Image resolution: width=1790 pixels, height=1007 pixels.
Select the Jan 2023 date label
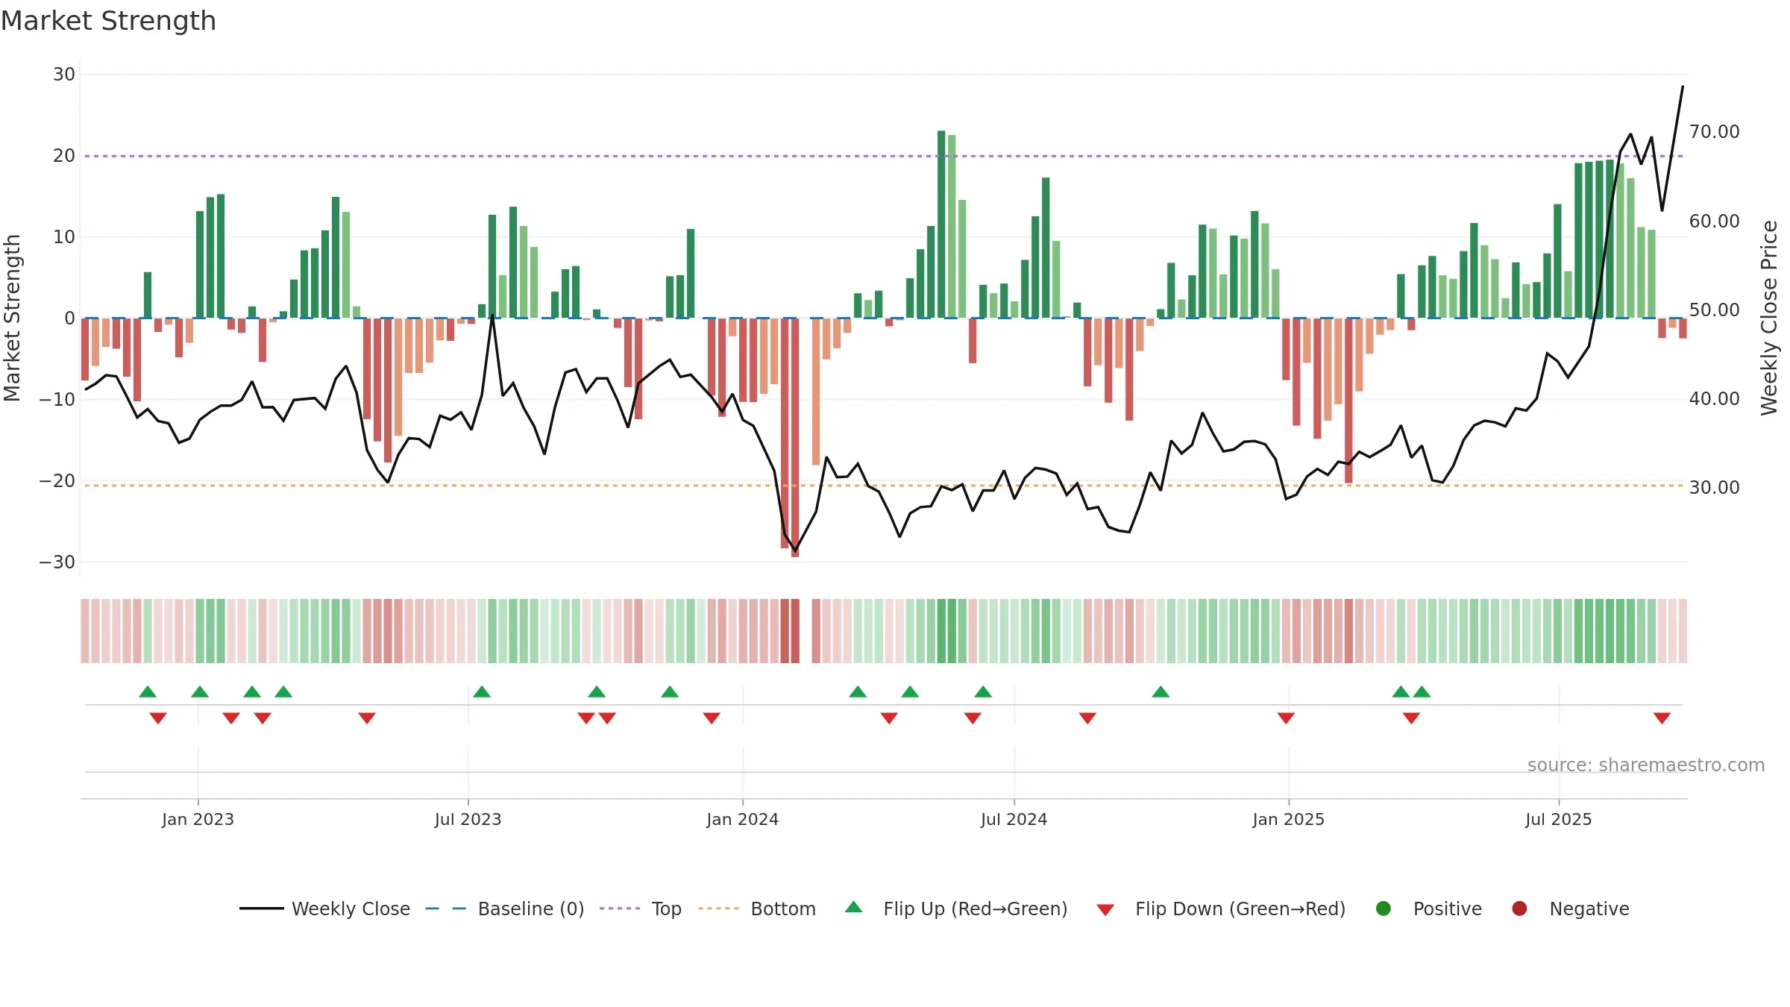198,819
